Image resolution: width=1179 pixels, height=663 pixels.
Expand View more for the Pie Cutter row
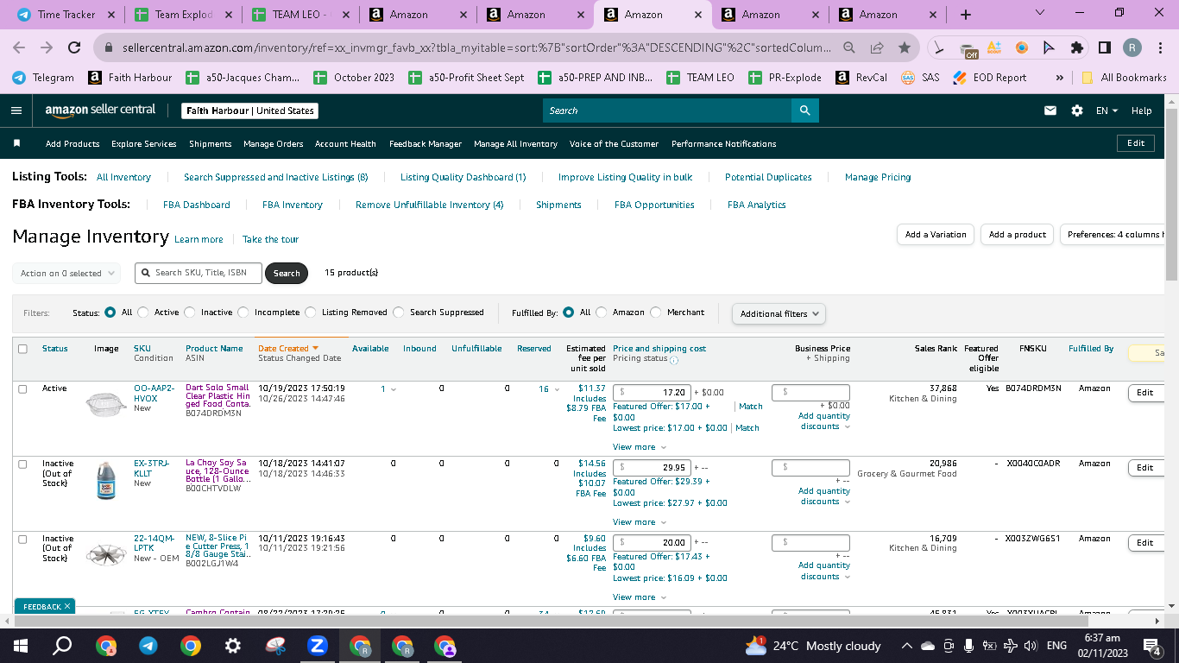coord(640,597)
